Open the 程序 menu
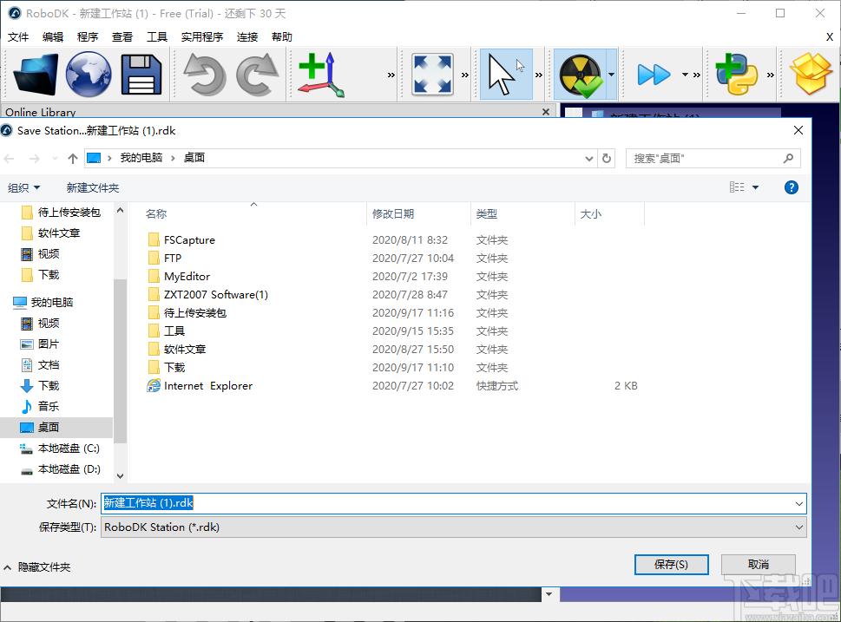 (88, 37)
